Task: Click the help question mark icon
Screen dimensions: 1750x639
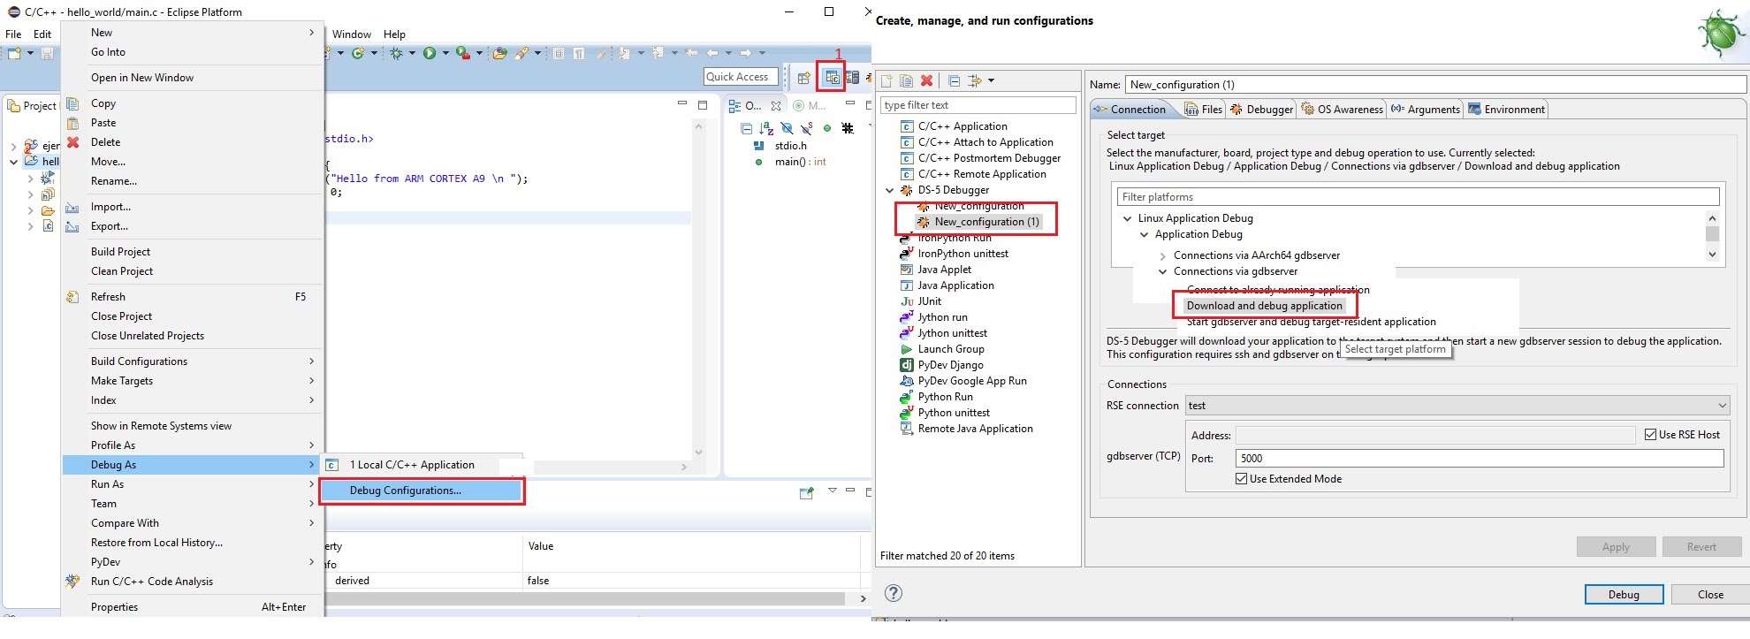Action: coord(894,593)
